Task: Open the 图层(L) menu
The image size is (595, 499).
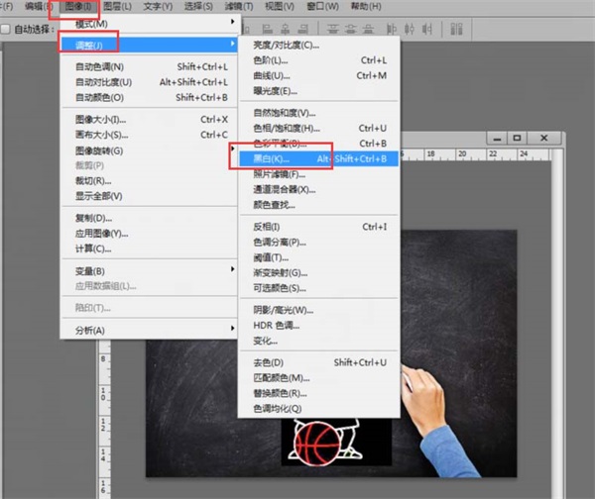Action: 117,6
